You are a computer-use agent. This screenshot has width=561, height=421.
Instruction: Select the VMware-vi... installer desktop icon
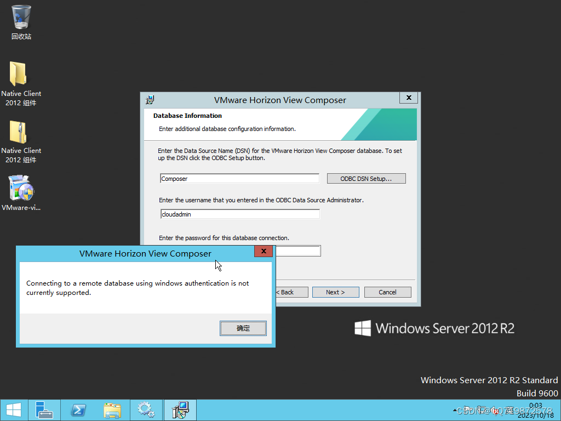[x=21, y=192]
